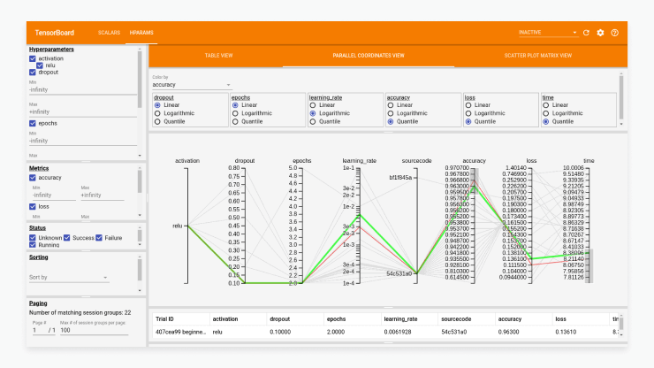Click accuracy Max filter field
The image size is (654, 368).
pos(103,195)
